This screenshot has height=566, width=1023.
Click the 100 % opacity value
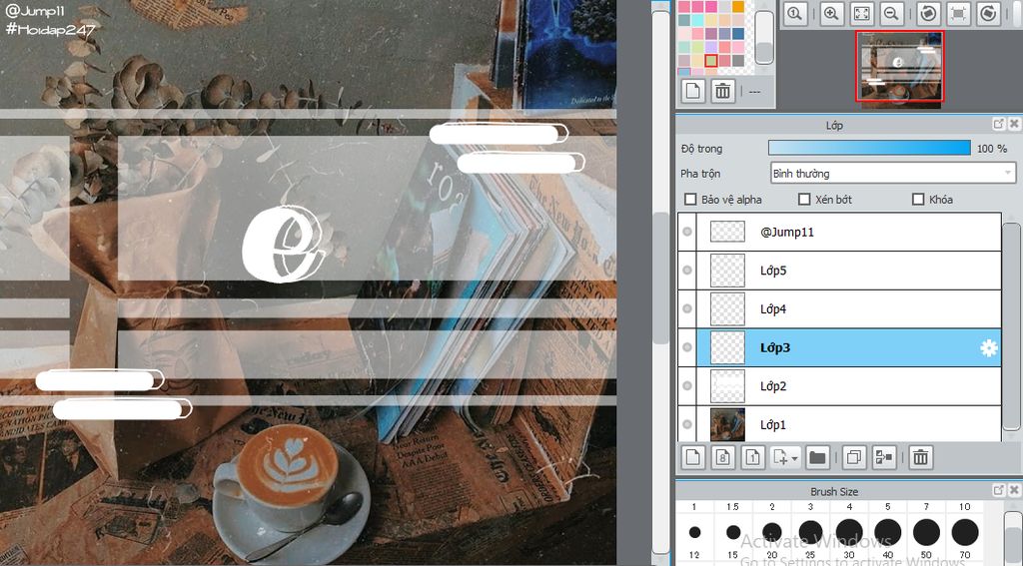pos(992,149)
